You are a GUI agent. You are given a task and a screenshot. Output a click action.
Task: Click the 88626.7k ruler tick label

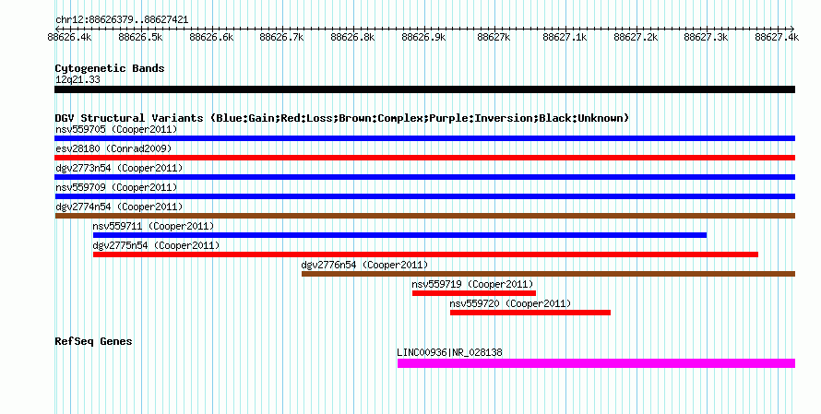tap(281, 38)
